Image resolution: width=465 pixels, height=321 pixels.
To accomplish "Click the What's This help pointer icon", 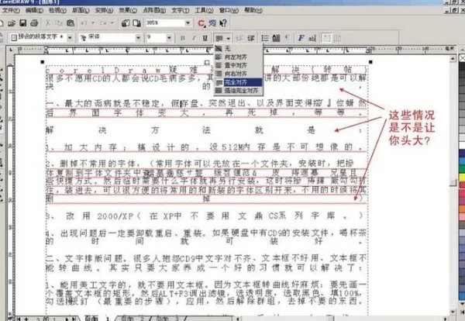I will (x=223, y=23).
